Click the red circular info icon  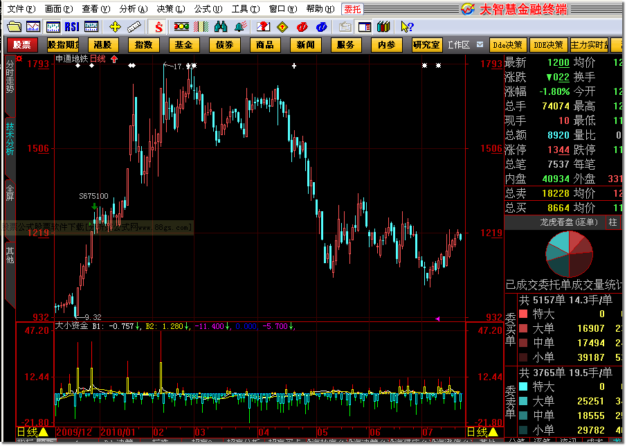[302, 27]
